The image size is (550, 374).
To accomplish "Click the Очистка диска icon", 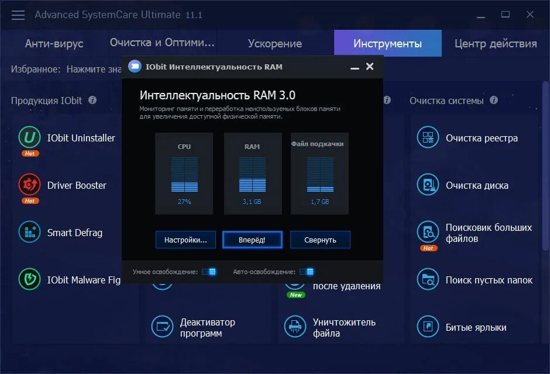I will click(x=428, y=184).
